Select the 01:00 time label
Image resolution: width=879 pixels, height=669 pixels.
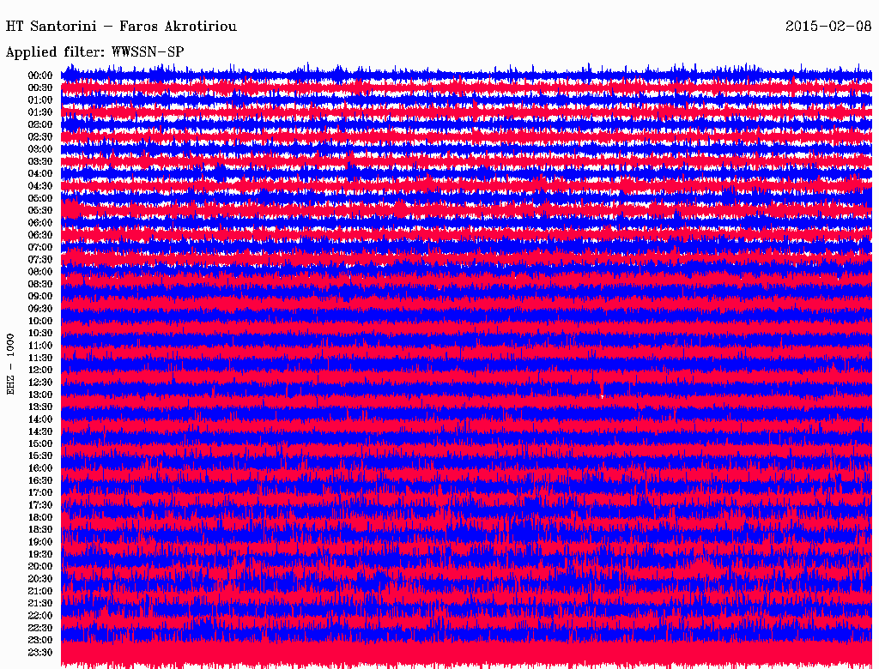pyautogui.click(x=40, y=100)
